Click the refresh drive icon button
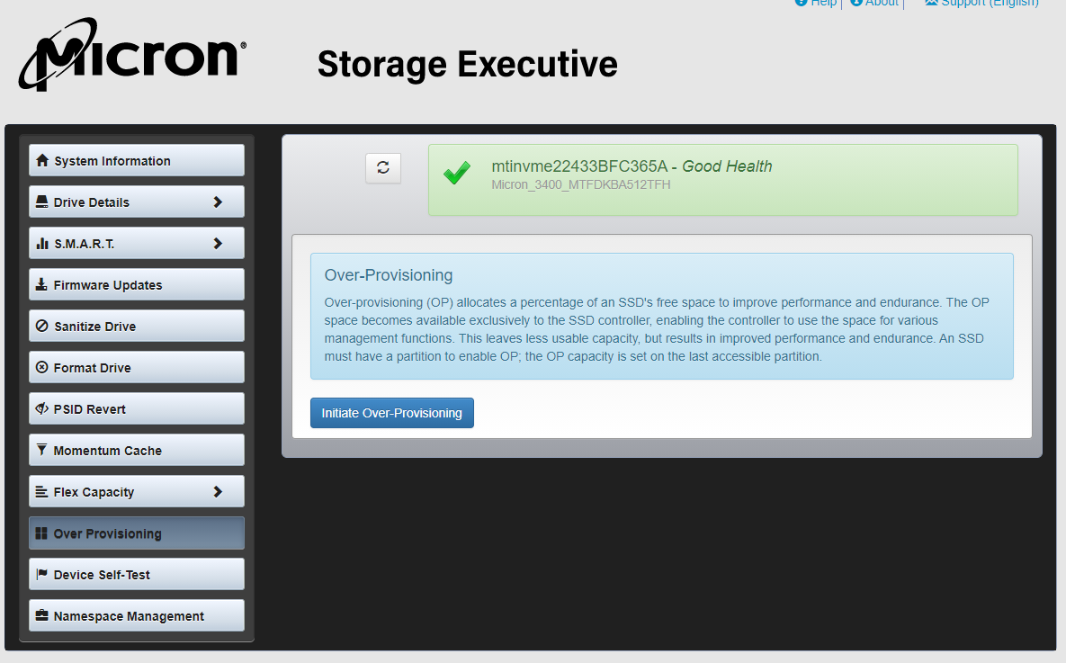 (x=383, y=168)
